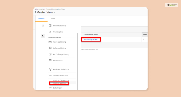The height and width of the screenshot is (97, 181).
Task: Click the Index column header
Action: tap(145, 35)
